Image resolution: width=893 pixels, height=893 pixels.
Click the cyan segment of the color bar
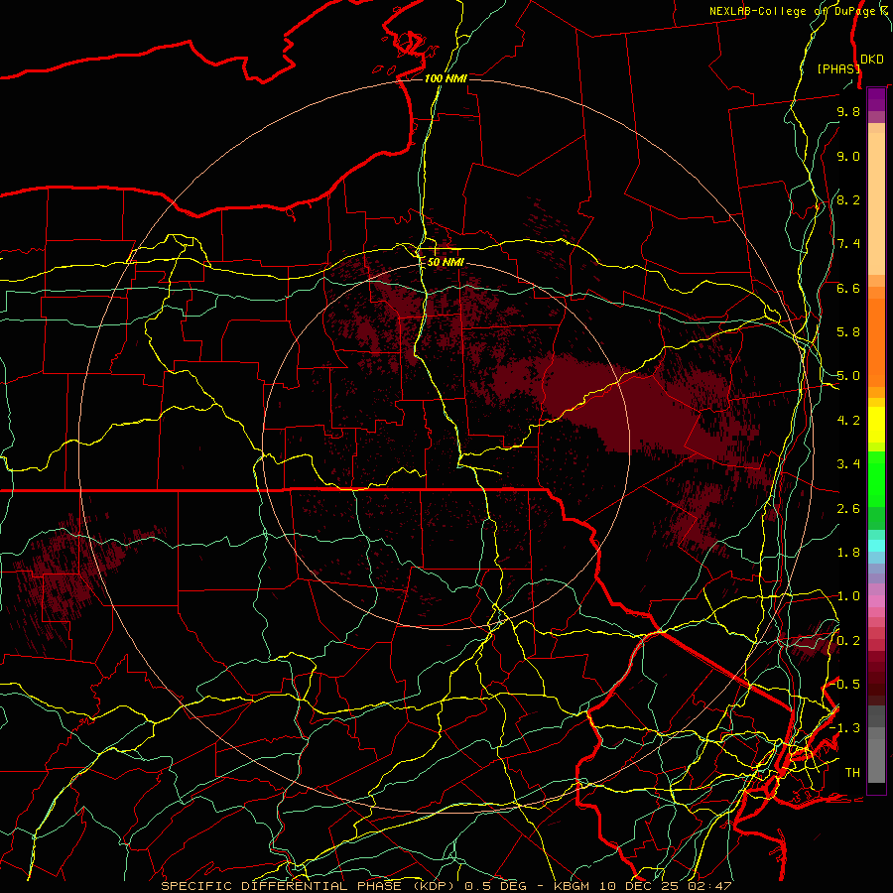pos(876,546)
